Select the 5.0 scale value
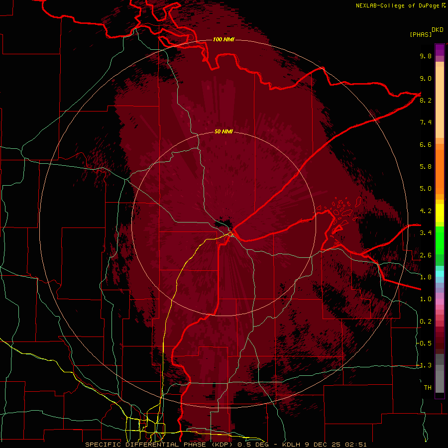Screen dimensions: 448x448 tap(426, 189)
